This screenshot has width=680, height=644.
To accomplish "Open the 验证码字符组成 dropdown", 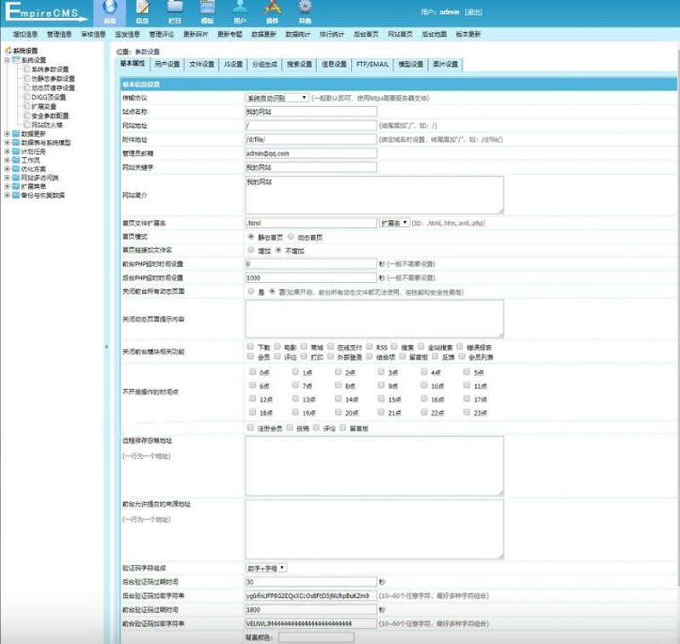I will [266, 568].
